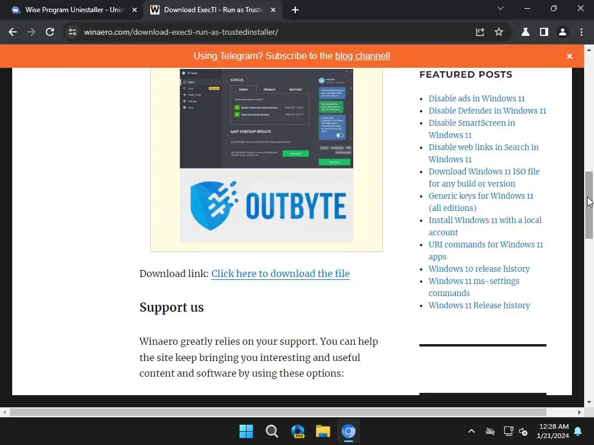Open Disable SmartScreen in Windows 11 post
This screenshot has height=445, width=594.
click(x=472, y=129)
